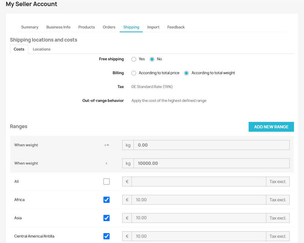The height and width of the screenshot is (243, 304).
Task: Set Free shipping to No
Action: point(152,59)
